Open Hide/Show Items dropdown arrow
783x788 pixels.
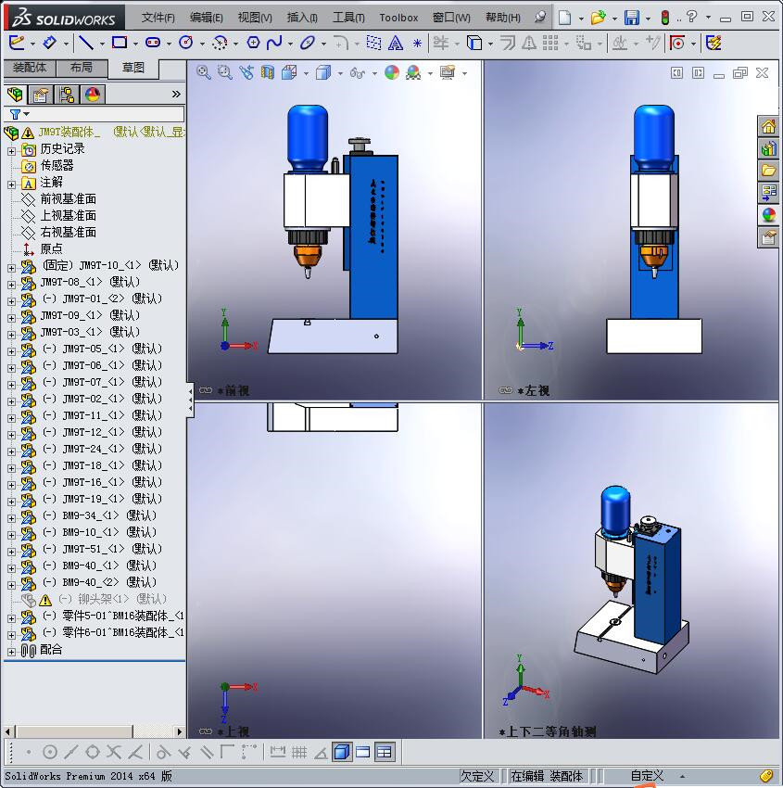[374, 74]
